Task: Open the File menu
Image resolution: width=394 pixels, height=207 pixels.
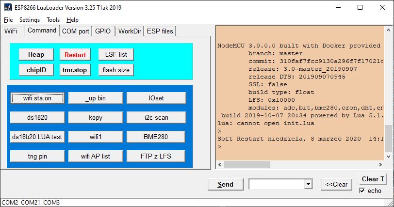Action: coord(8,20)
